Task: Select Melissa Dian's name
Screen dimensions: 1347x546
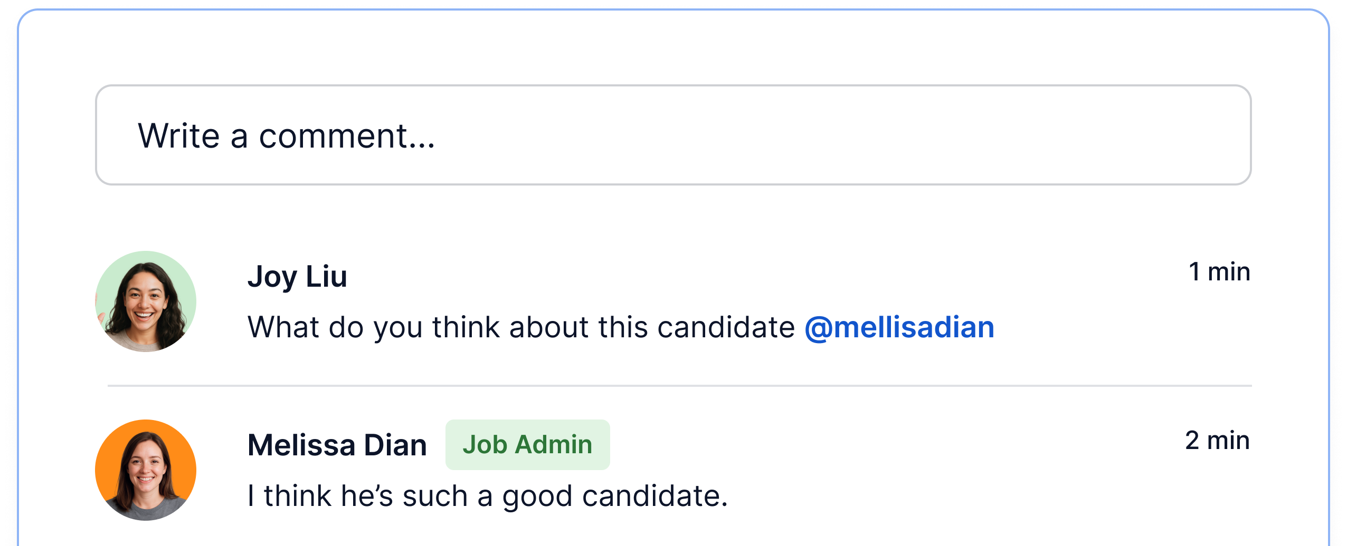Action: tap(338, 444)
